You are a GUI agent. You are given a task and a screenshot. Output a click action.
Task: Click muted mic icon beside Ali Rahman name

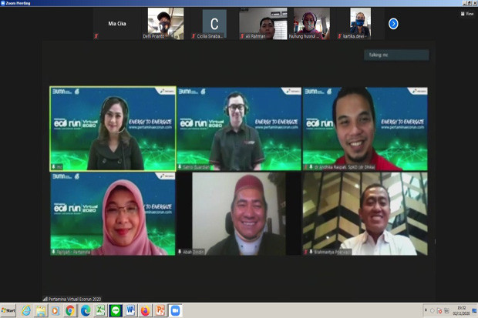tap(242, 36)
